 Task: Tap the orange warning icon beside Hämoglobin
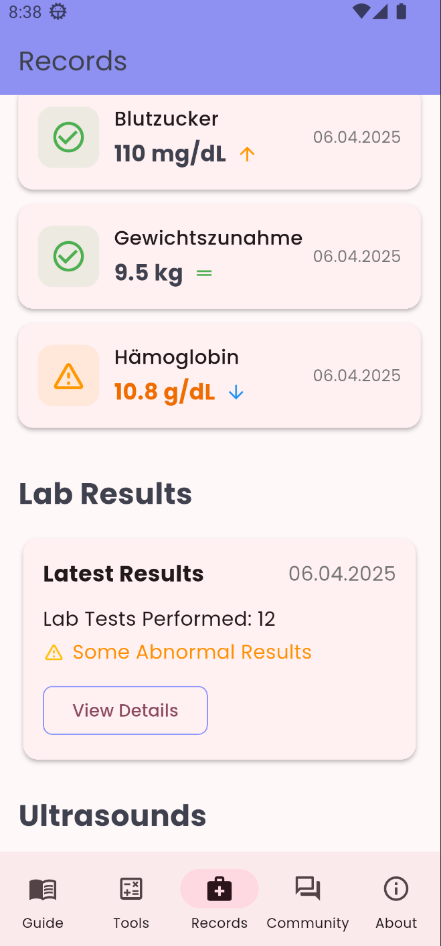click(x=68, y=376)
